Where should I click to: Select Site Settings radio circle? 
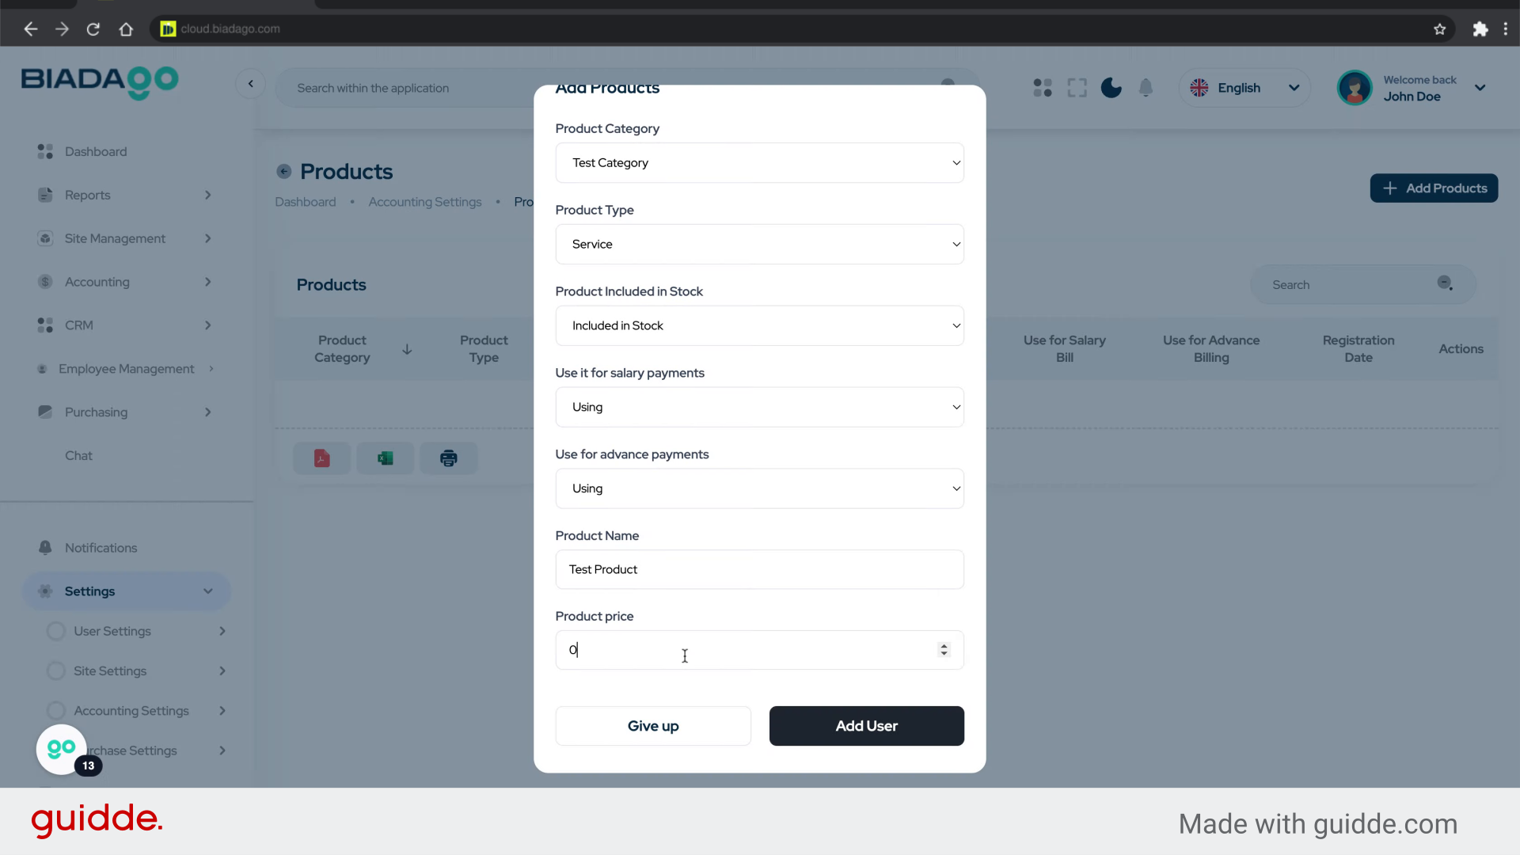point(55,671)
